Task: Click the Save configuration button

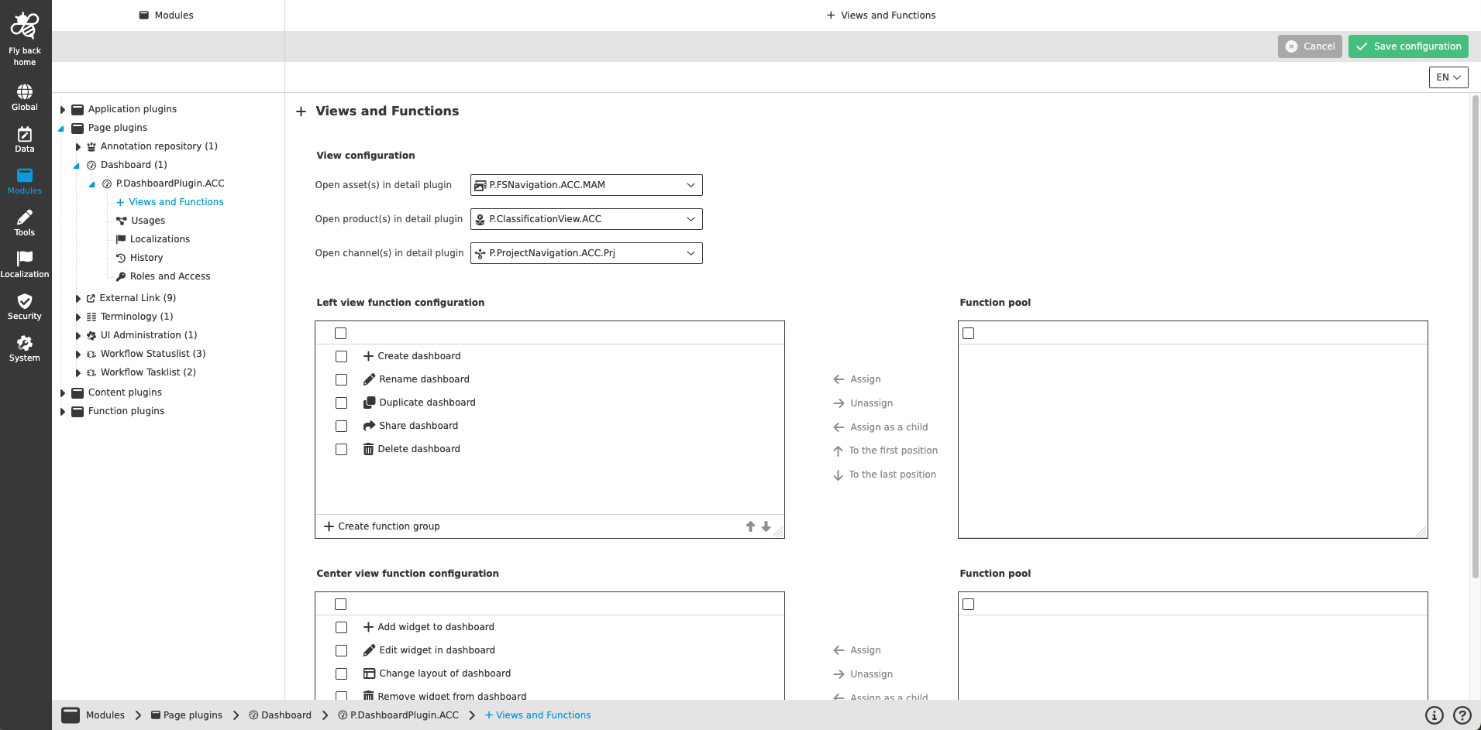Action: pyautogui.click(x=1407, y=46)
